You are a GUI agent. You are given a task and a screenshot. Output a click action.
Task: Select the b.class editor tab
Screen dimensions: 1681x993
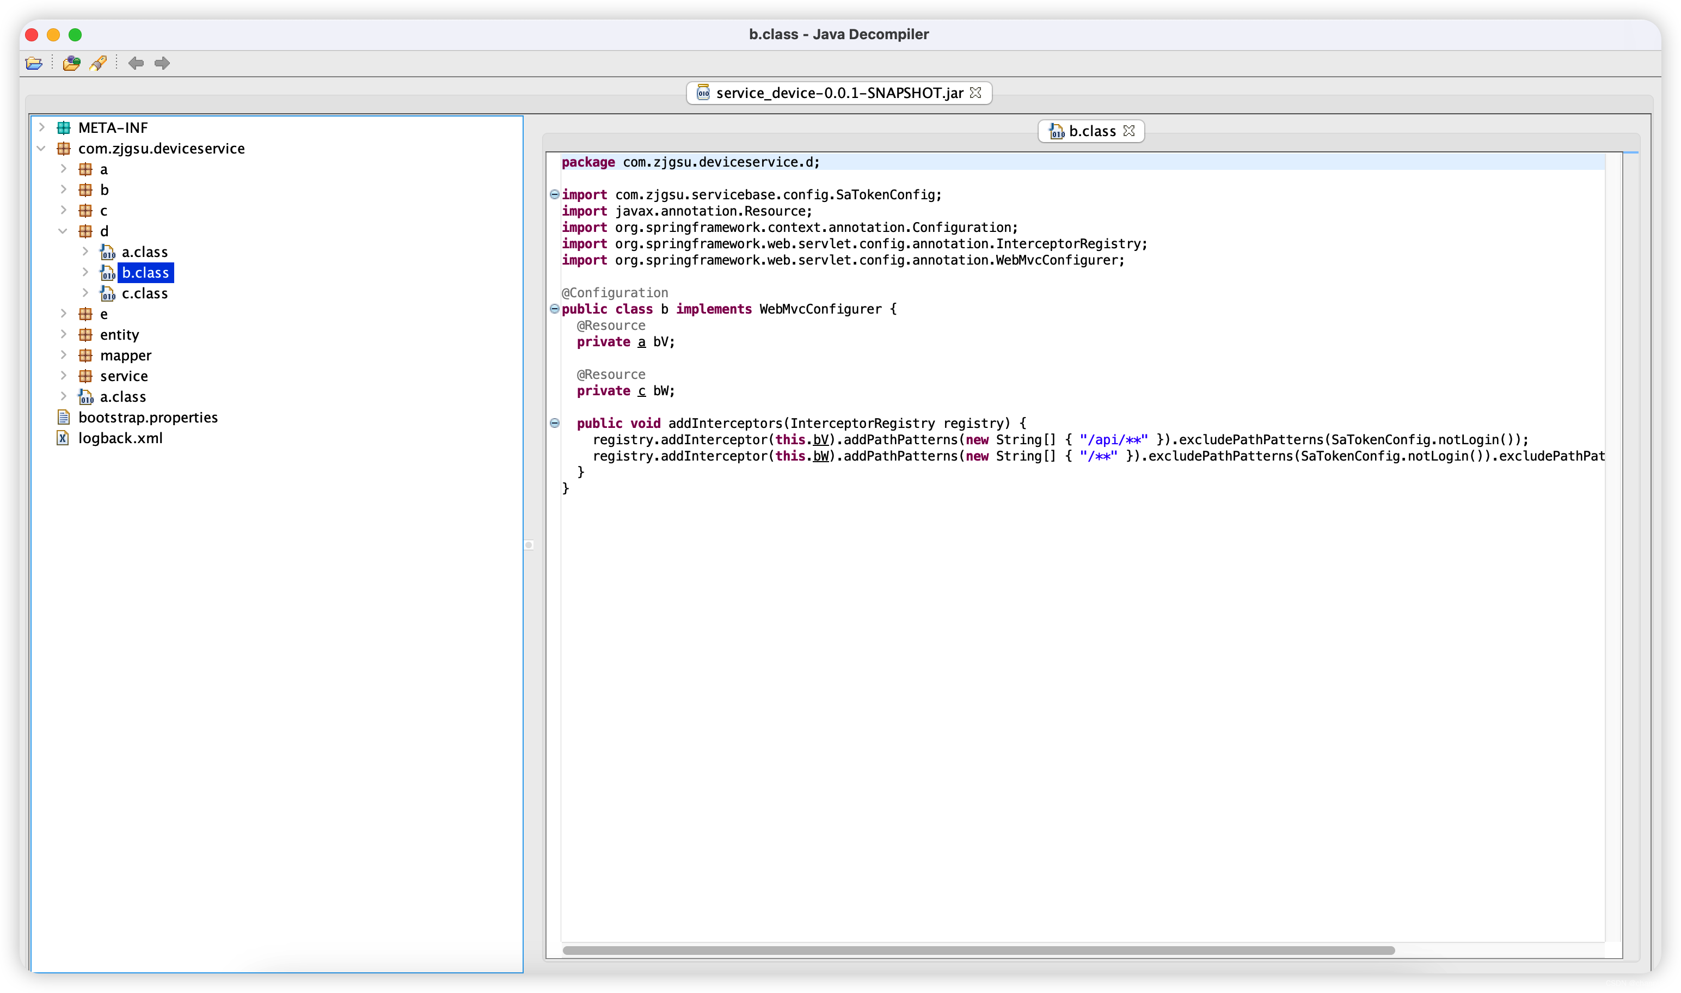click(x=1090, y=131)
